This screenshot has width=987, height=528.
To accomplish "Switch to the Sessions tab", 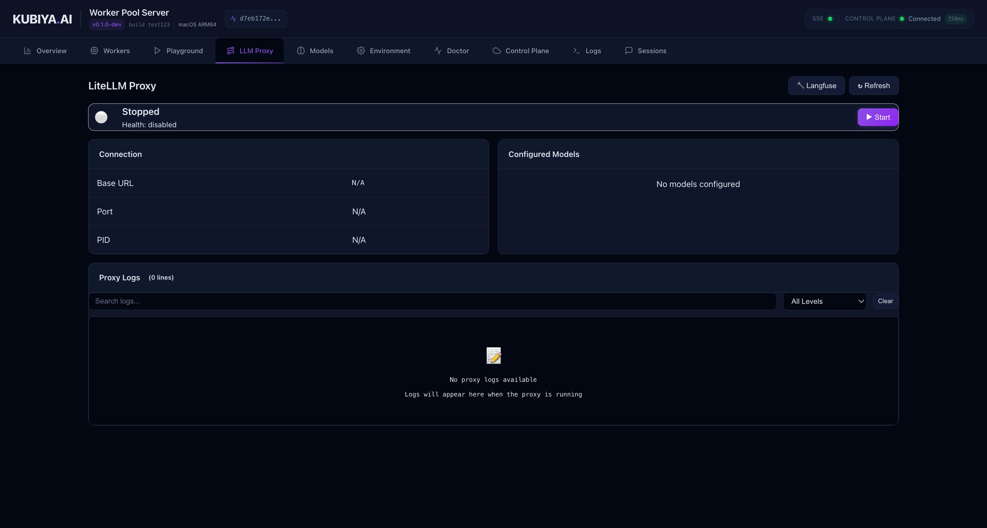I will pos(646,51).
